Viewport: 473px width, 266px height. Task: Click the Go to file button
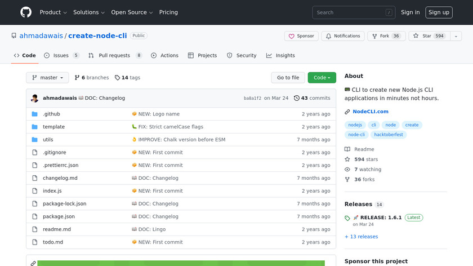point(288,78)
